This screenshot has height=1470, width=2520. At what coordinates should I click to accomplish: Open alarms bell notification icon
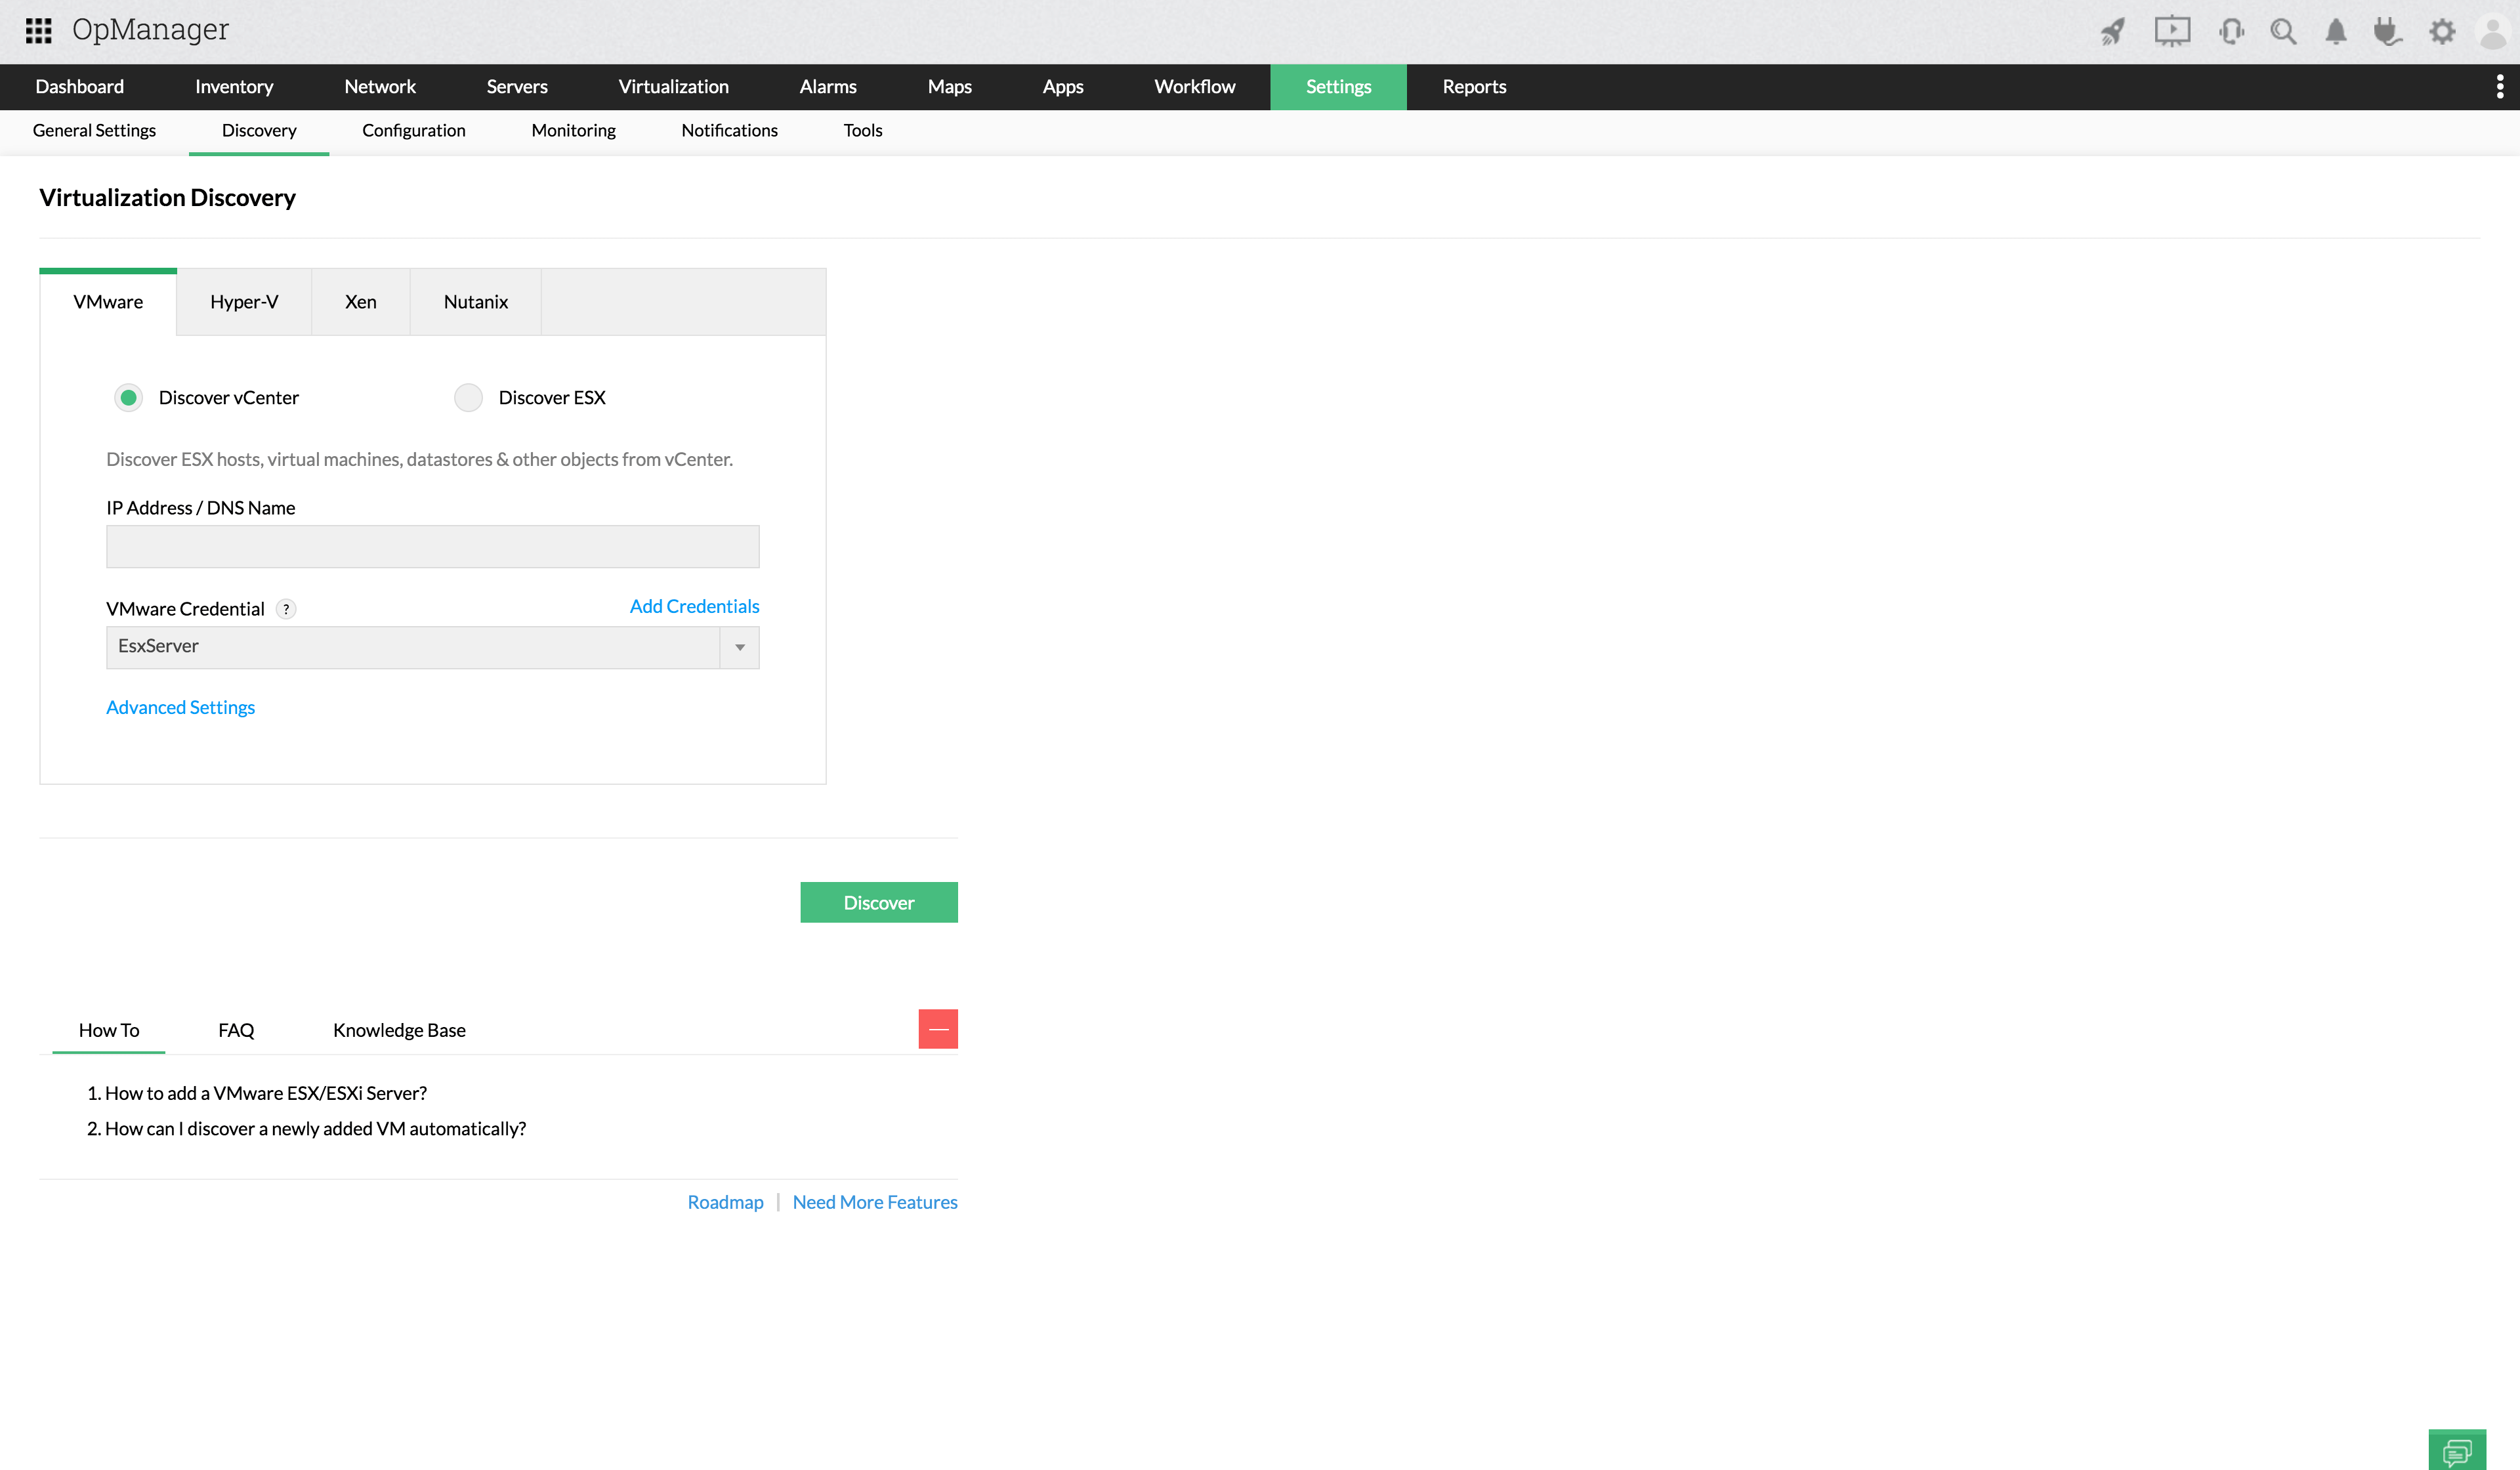[2336, 32]
